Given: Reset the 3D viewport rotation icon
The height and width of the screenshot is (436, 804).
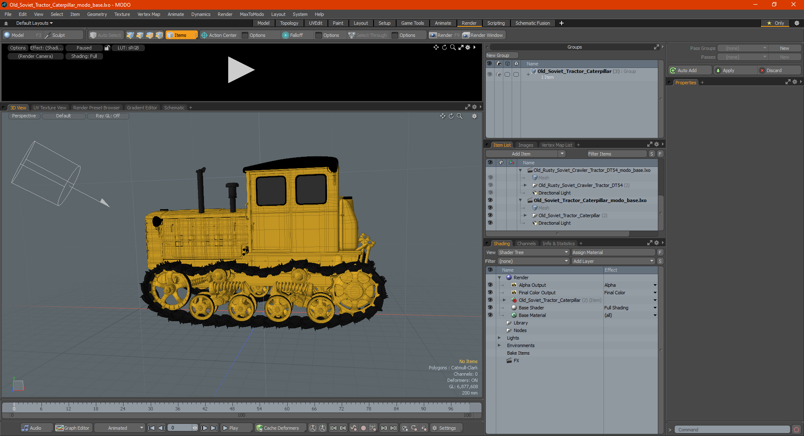Looking at the screenshot, I should [451, 116].
